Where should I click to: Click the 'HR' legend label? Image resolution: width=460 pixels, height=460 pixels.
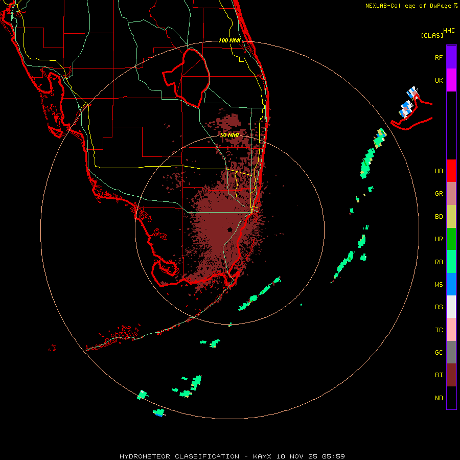tap(439, 239)
